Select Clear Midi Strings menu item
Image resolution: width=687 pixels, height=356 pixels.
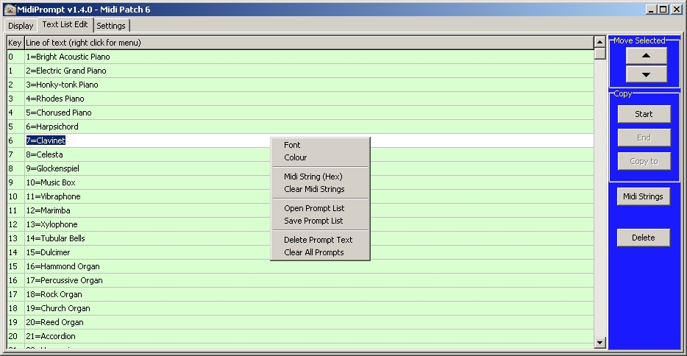click(x=314, y=189)
